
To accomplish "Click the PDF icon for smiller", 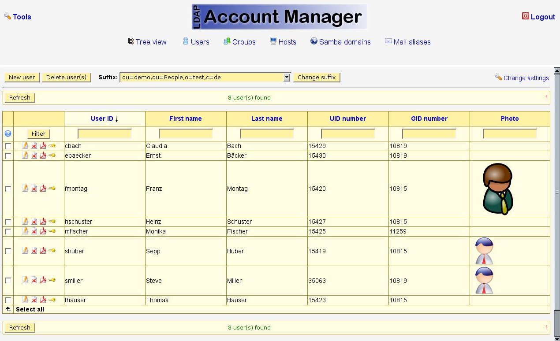I will [x=43, y=280].
